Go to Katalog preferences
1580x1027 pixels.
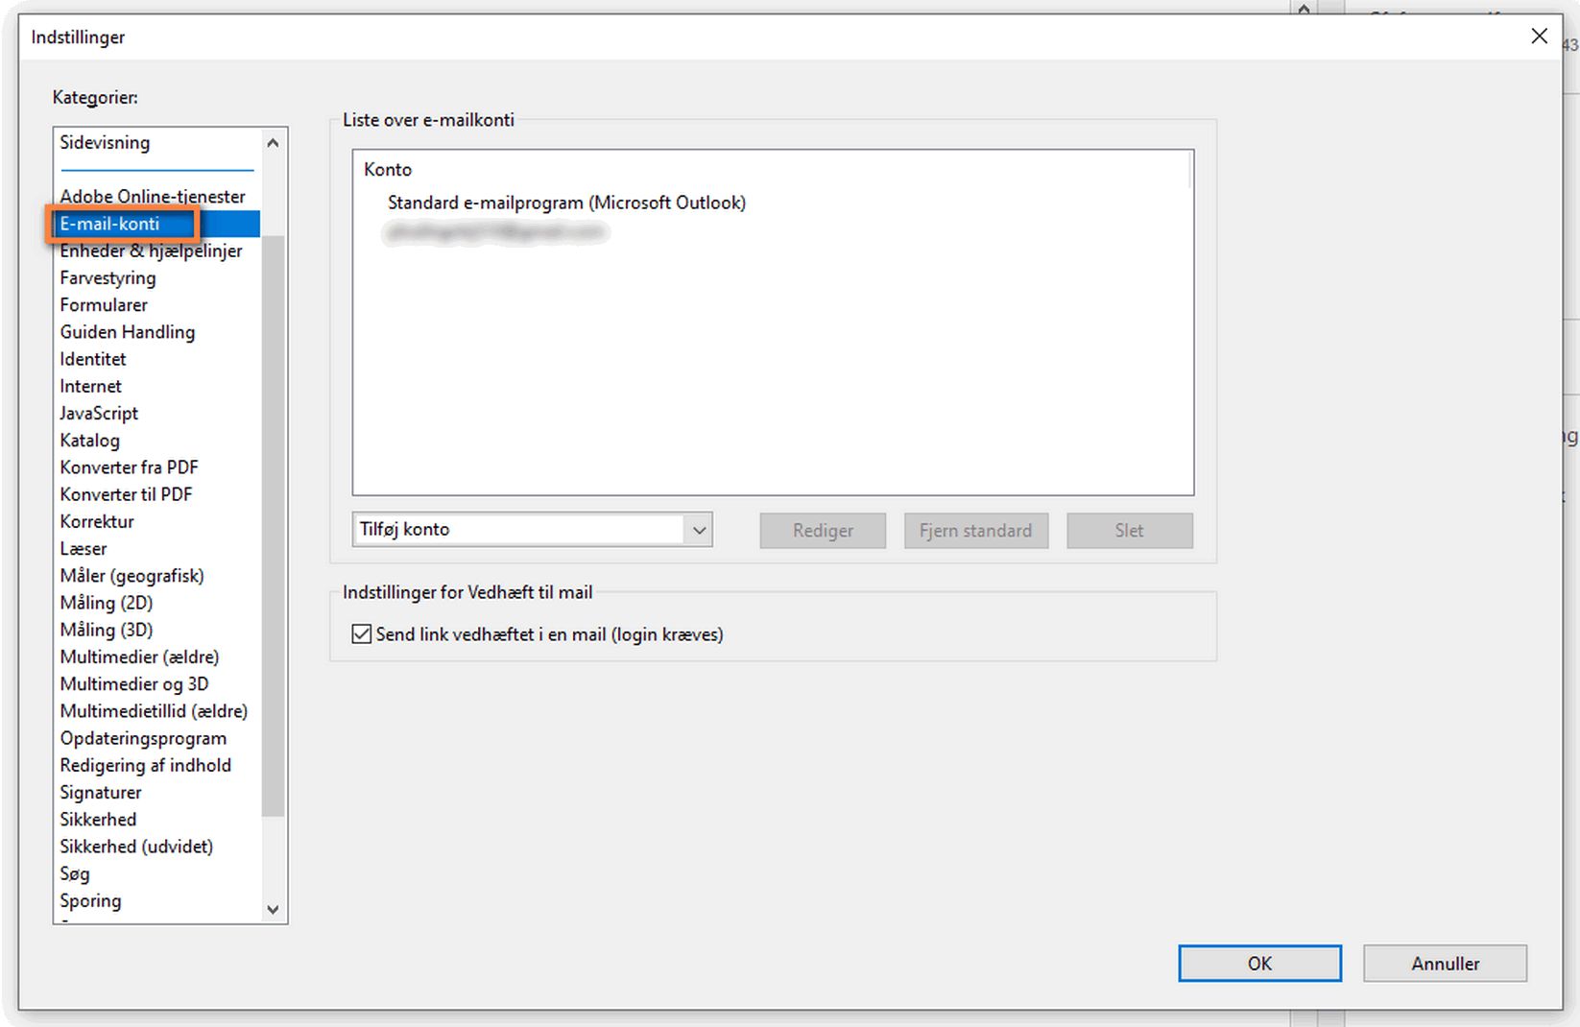(89, 440)
